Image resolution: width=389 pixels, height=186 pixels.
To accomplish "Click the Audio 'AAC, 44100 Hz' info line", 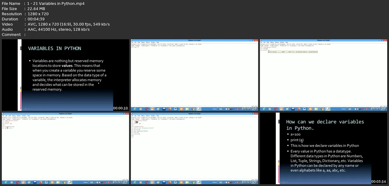I will (58, 30).
